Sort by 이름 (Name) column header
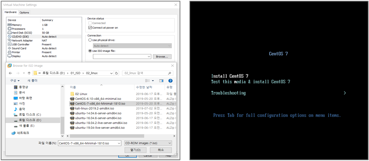Screen dimensions: 369x161 (73, 87)
